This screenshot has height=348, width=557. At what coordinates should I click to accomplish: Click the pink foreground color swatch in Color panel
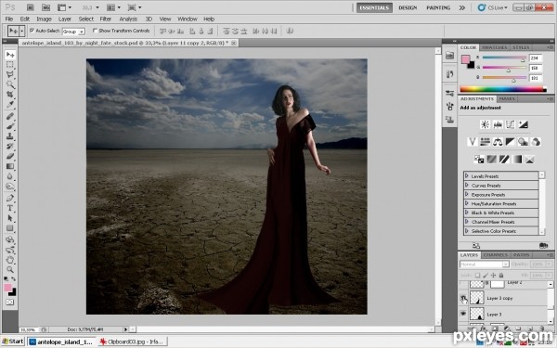465,59
